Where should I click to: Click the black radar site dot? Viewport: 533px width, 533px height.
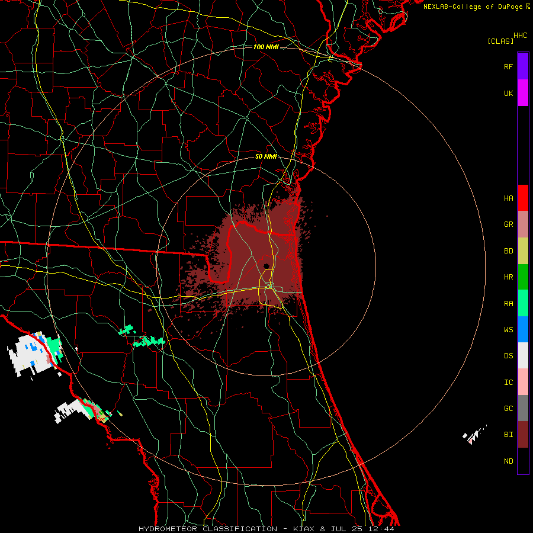[266, 265]
